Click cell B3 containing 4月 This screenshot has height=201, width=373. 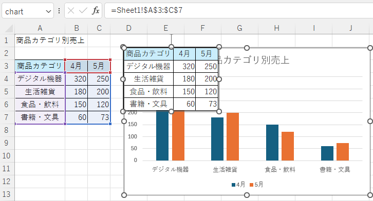[77, 66]
